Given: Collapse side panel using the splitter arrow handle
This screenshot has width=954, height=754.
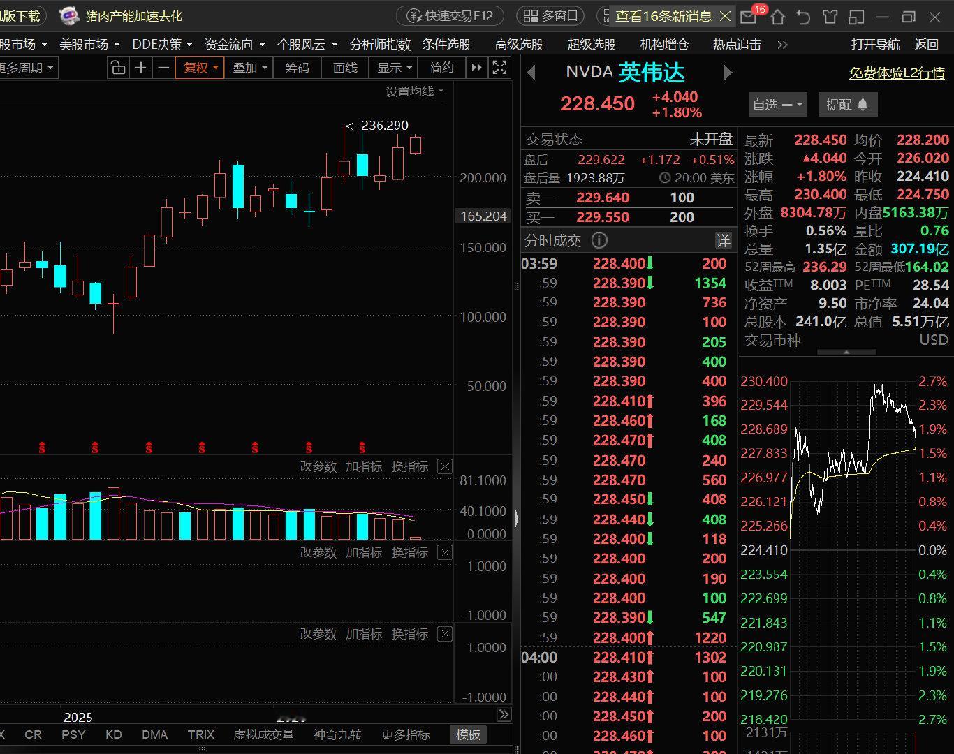Looking at the screenshot, I should (x=517, y=519).
